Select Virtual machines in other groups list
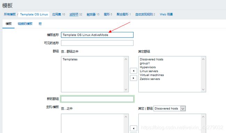 (x=152, y=75)
